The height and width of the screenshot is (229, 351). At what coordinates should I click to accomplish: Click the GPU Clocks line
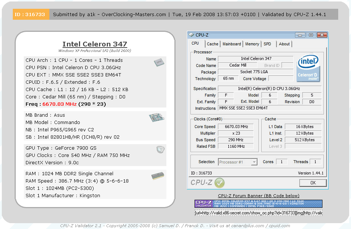(x=78, y=155)
